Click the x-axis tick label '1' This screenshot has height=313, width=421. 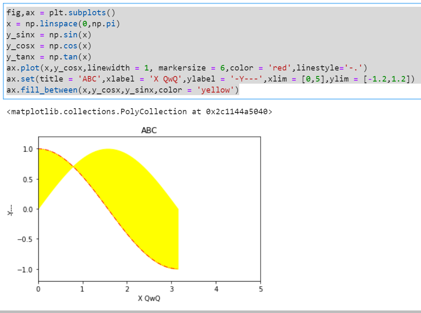point(83,289)
